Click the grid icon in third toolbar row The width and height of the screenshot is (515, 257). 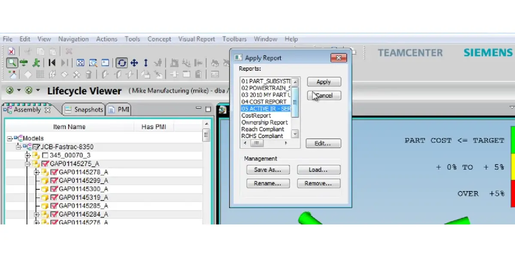(x=40, y=74)
